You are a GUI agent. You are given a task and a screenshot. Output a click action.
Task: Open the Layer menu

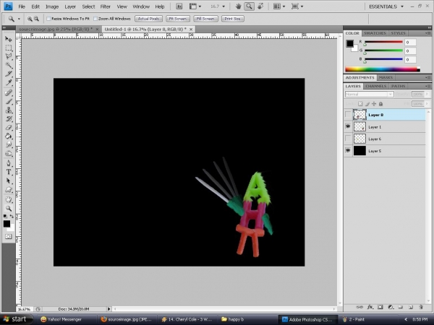click(x=70, y=6)
